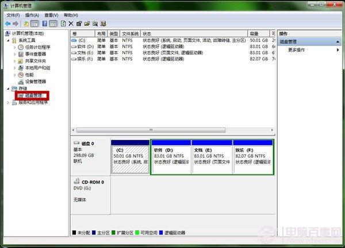Expand the 本地用户和组 node arrow
345x248 pixels.
click(14, 68)
